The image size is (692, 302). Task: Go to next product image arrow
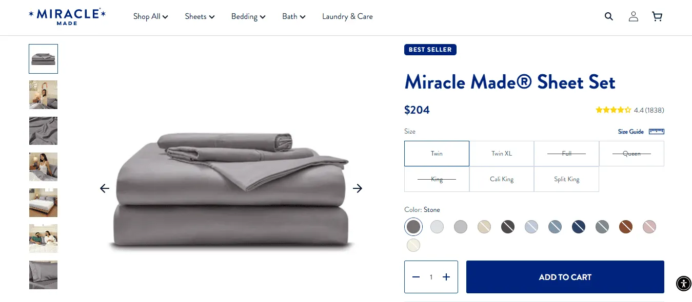[x=358, y=188]
